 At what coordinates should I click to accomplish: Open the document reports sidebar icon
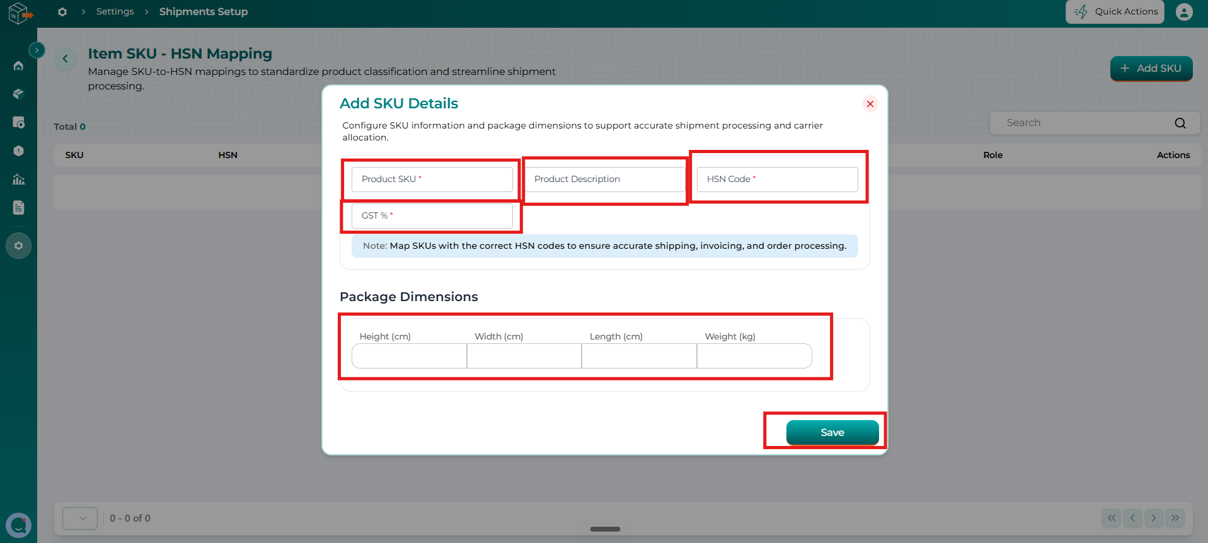tap(18, 207)
